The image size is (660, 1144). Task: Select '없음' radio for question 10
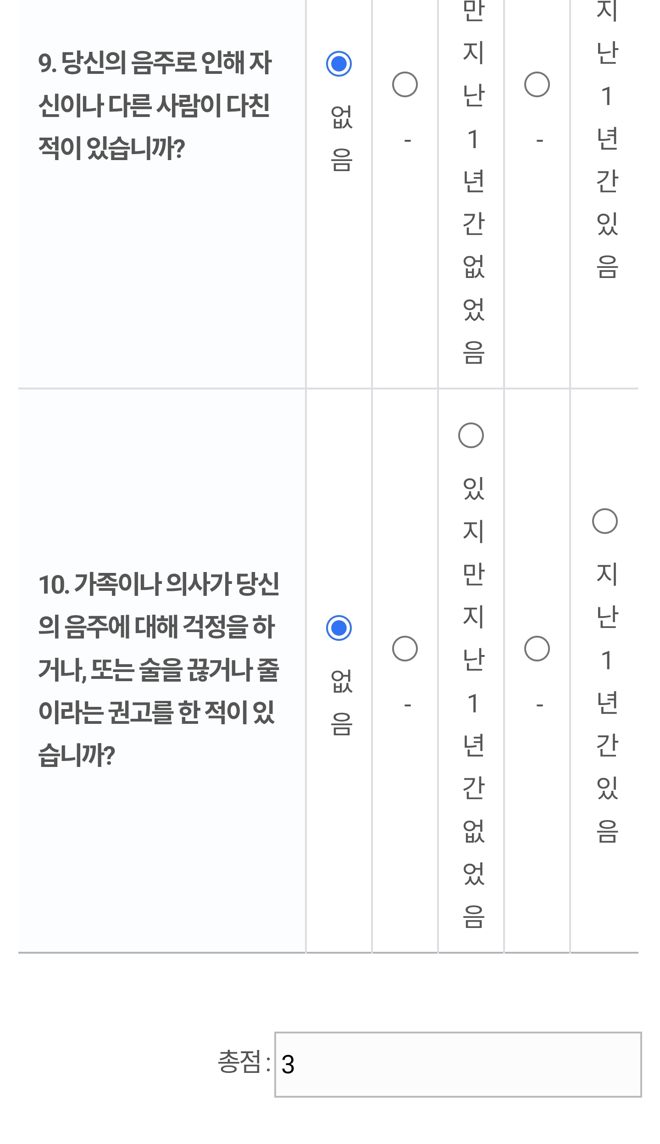pyautogui.click(x=338, y=628)
